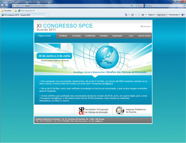Click the Bing search magnifier icon
The height and width of the screenshot is (143, 186).
tap(184, 6)
